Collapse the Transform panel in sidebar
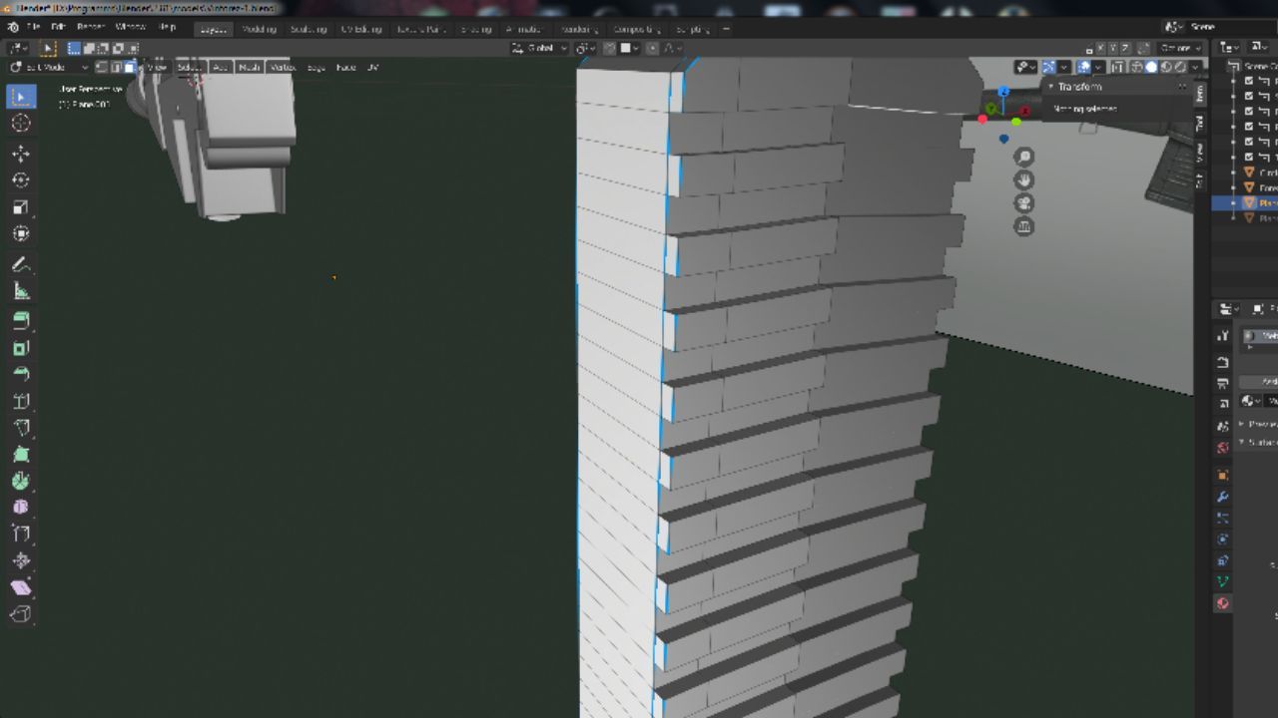The image size is (1278, 718). (x=1050, y=87)
